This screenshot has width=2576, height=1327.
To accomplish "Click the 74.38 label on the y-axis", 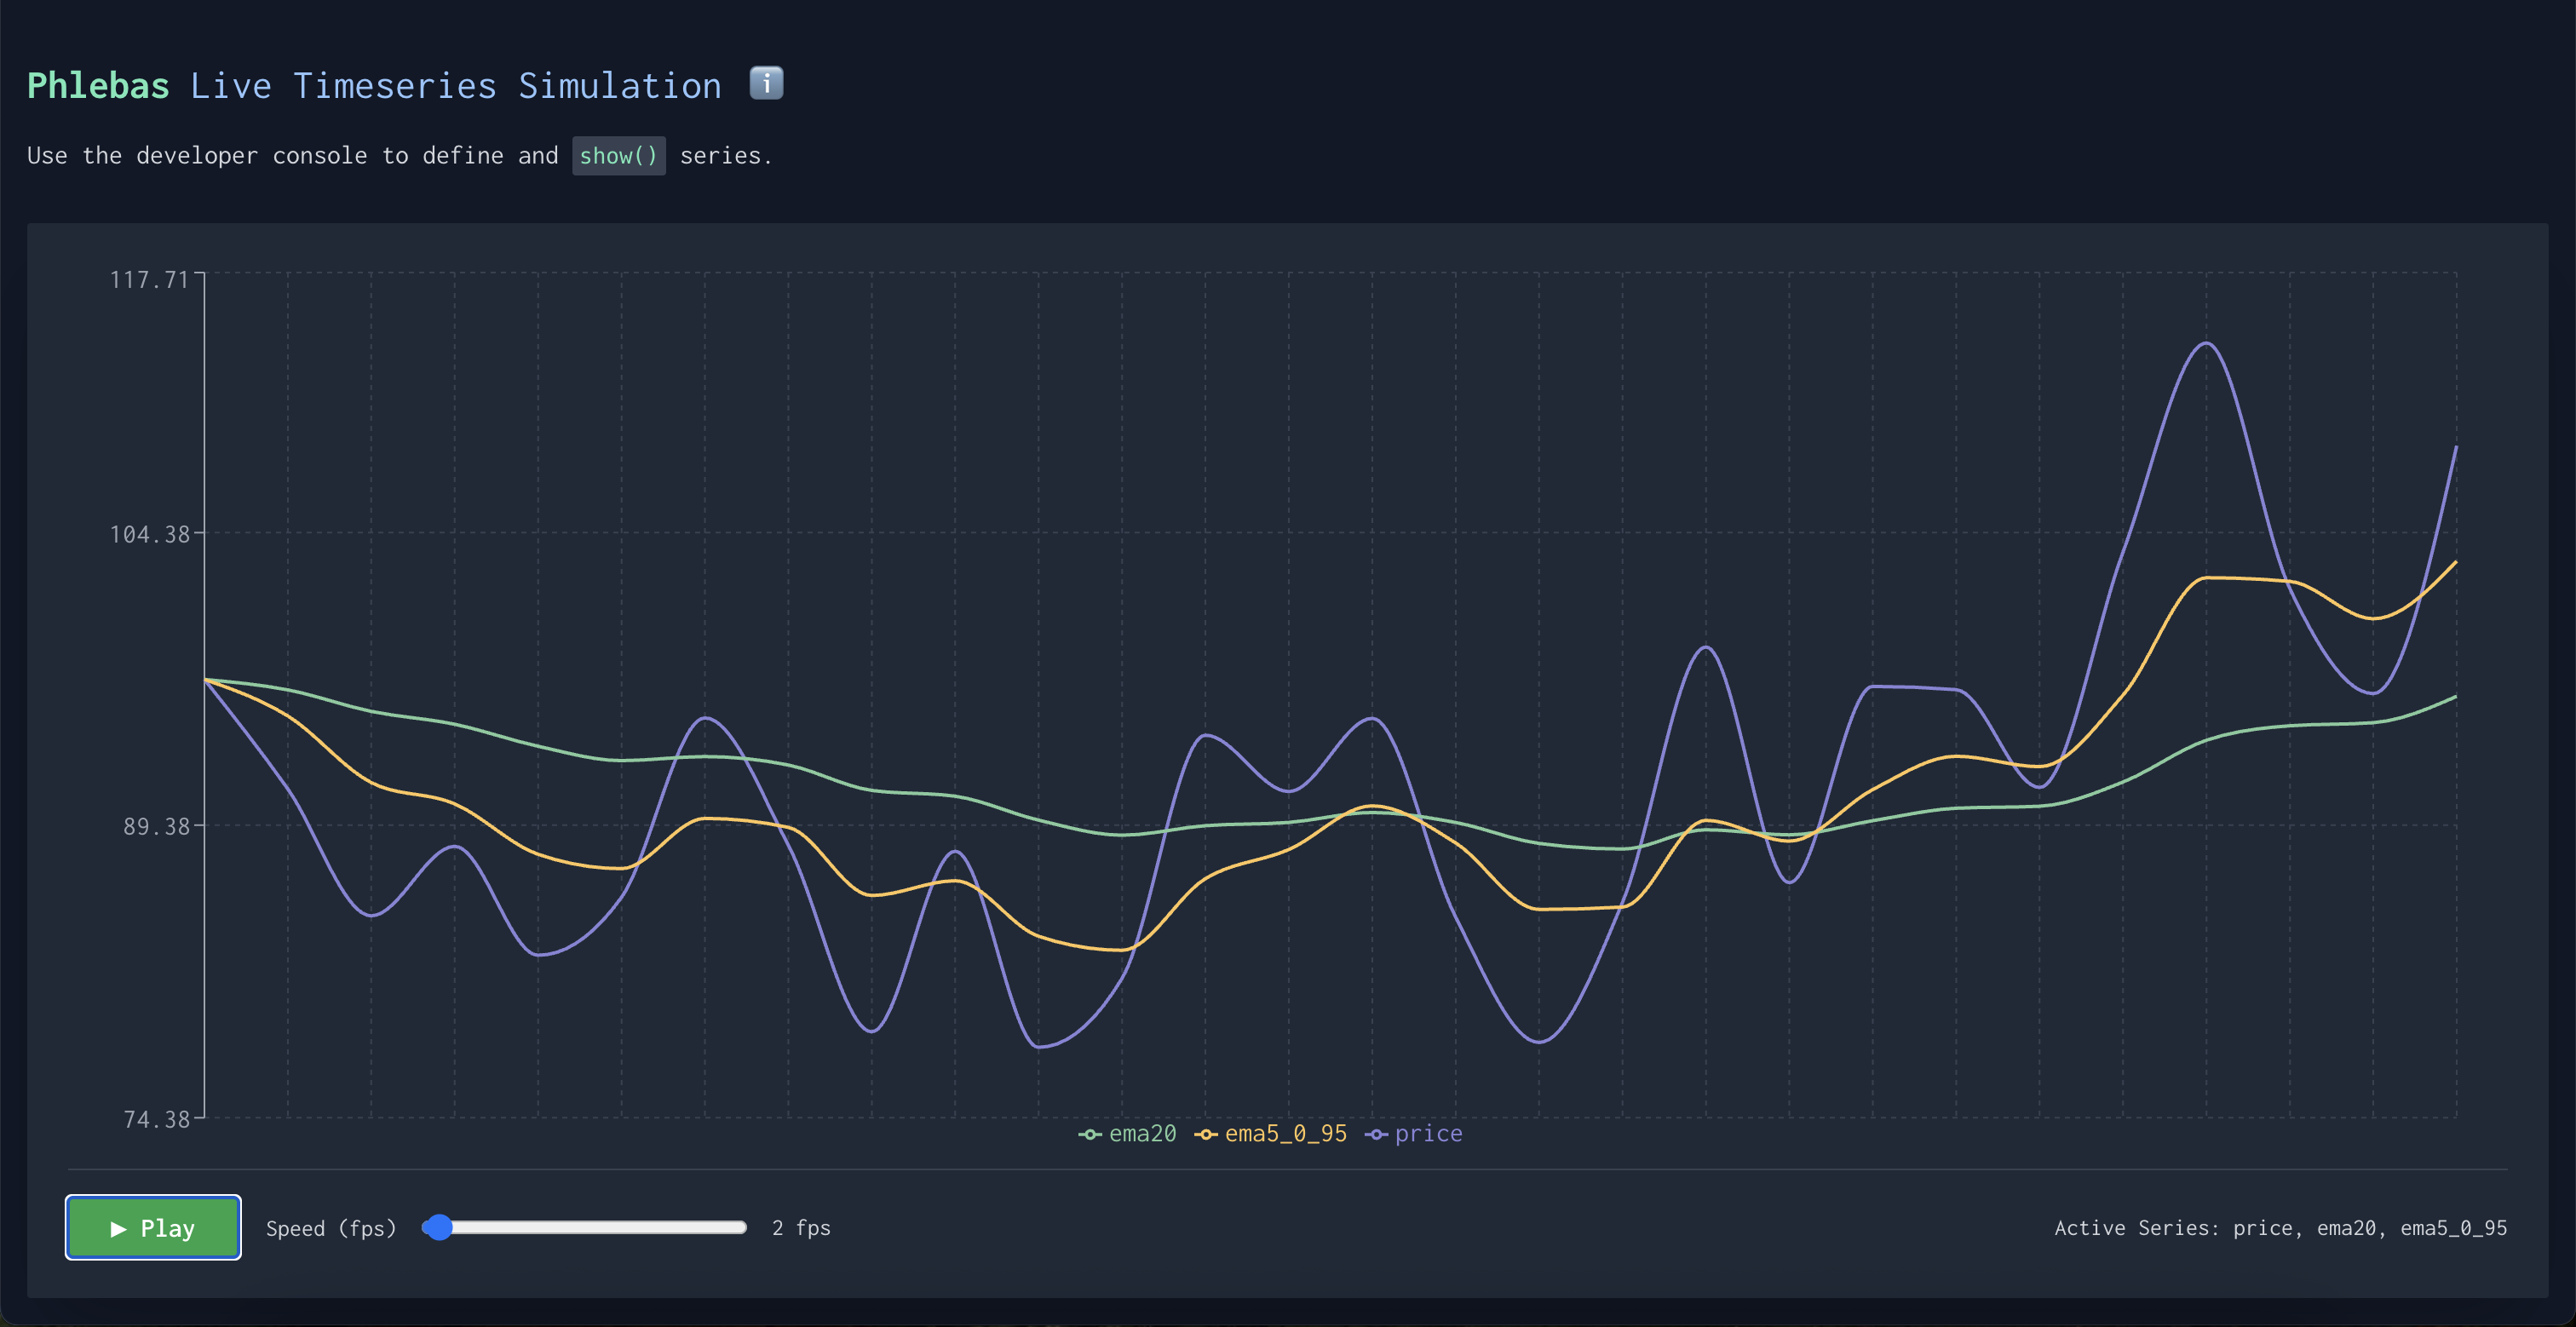I will coord(157,1120).
